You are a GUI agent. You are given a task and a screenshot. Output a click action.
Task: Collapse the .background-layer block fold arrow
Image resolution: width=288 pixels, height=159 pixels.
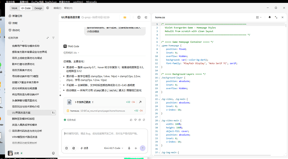(159, 78)
